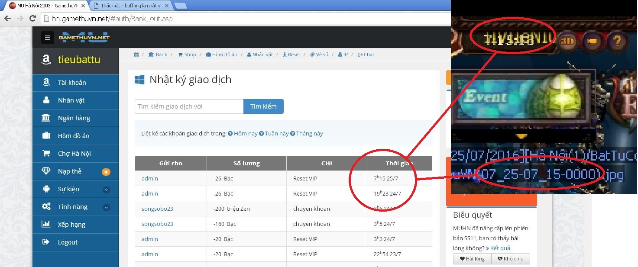Click the -200 triệu Zen amount cell
638x267 pixels.
point(246,209)
